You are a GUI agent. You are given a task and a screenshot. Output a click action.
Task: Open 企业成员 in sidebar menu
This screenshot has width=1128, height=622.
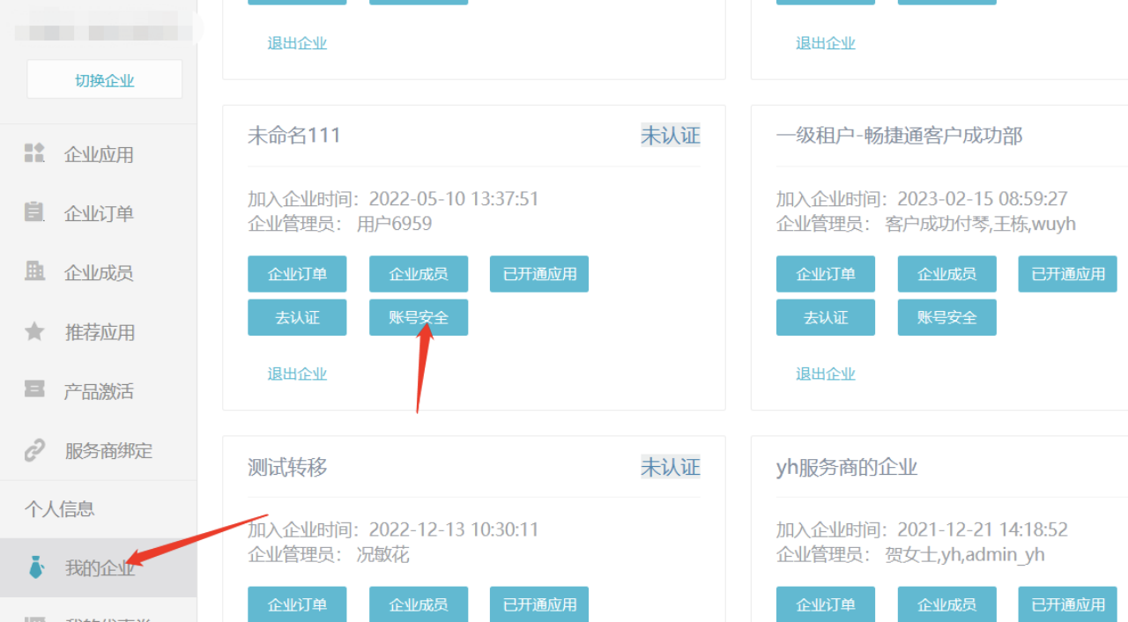pos(99,272)
